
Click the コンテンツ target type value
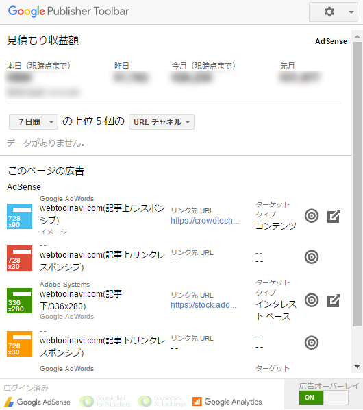point(276,226)
